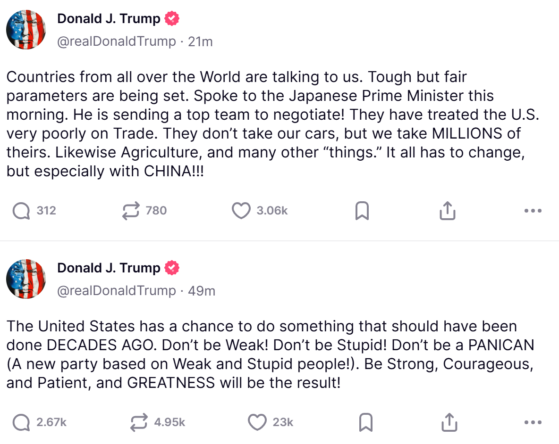The height and width of the screenshot is (444, 559).
Task: Like the post with 23k likes
Action: point(257,422)
